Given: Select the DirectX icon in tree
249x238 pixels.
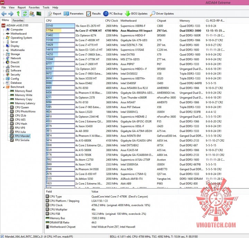Looking at the screenshot, I should click(8, 62).
